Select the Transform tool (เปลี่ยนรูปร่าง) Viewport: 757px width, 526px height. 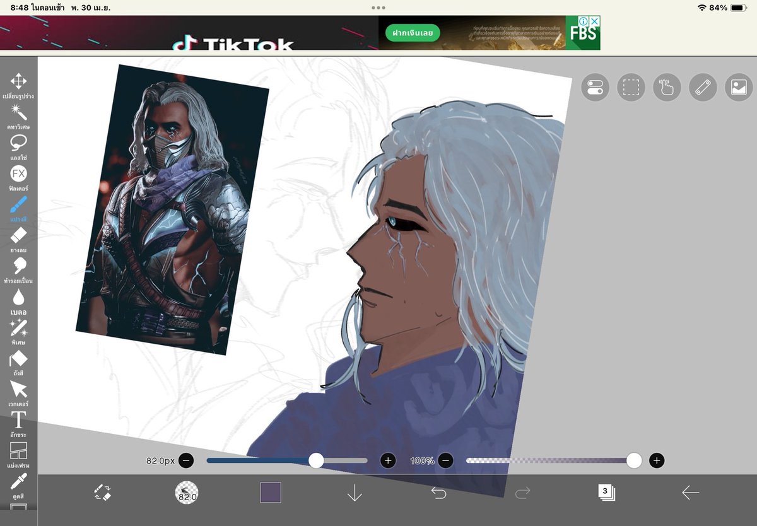tap(18, 85)
